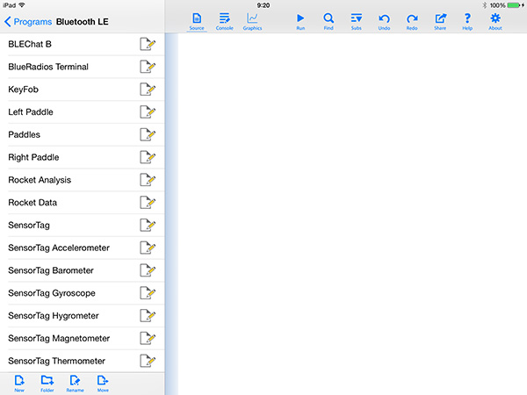The image size is (527, 395).
Task: Tap the battery indicator in status bar
Action: click(x=516, y=5)
